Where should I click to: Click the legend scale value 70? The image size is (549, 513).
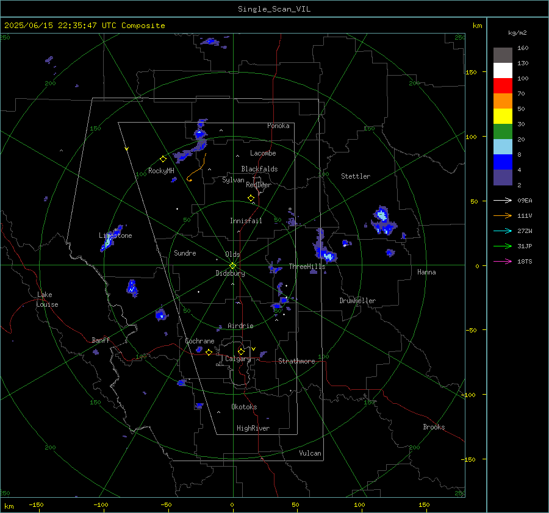pos(521,93)
